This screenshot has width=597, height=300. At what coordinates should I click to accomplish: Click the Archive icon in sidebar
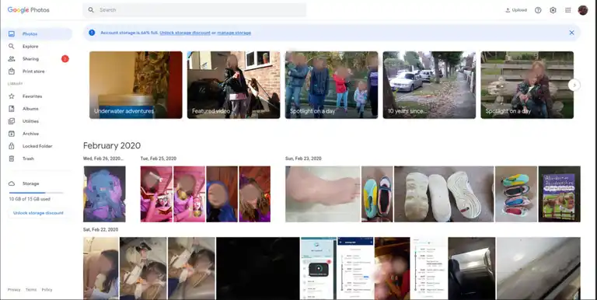pyautogui.click(x=12, y=134)
